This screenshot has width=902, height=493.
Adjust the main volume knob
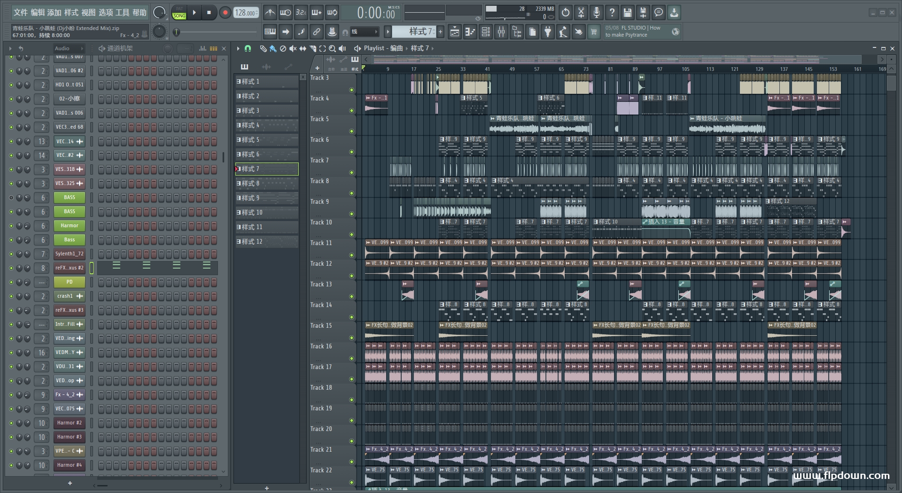[159, 13]
